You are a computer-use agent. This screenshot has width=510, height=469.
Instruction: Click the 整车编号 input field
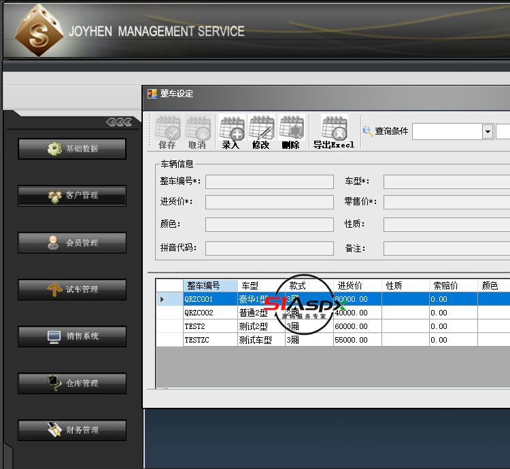pyautogui.click(x=269, y=181)
